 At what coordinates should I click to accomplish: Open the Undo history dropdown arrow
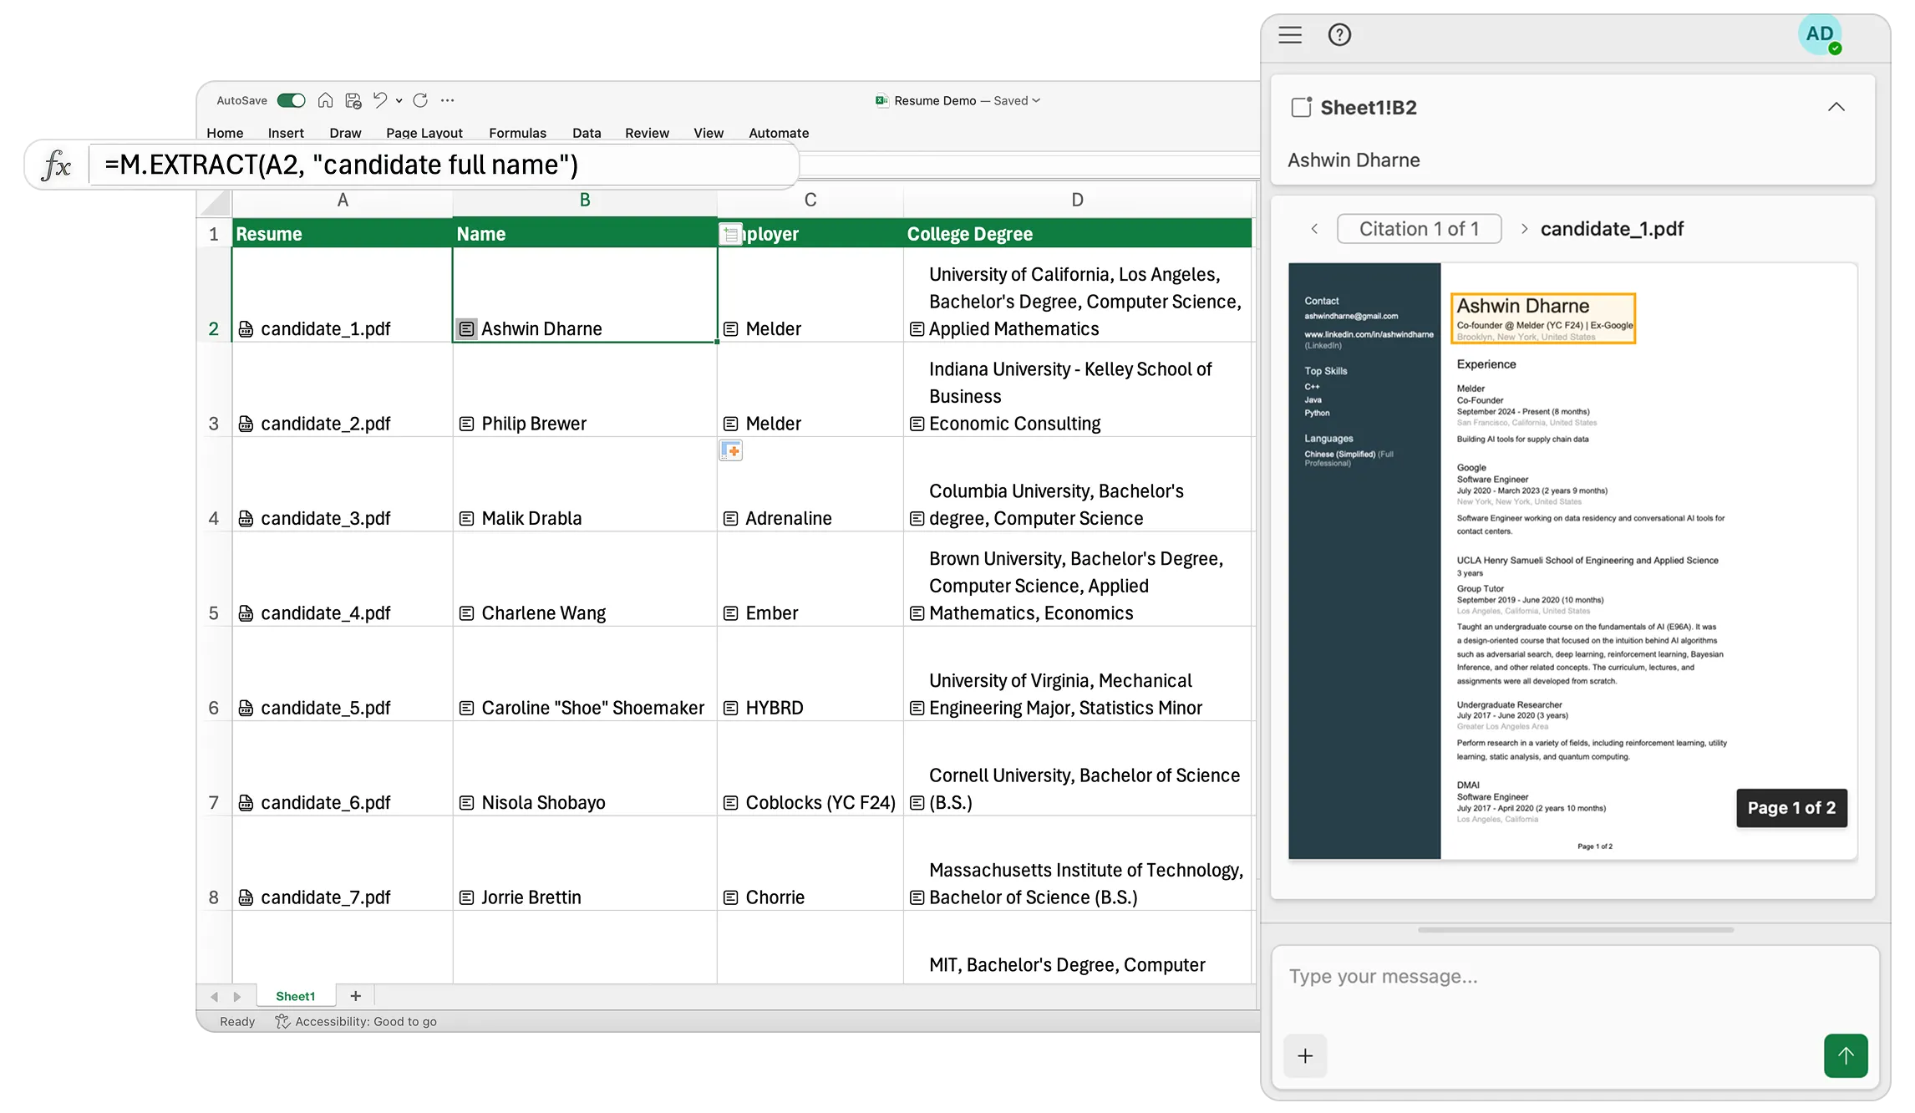coord(399,101)
